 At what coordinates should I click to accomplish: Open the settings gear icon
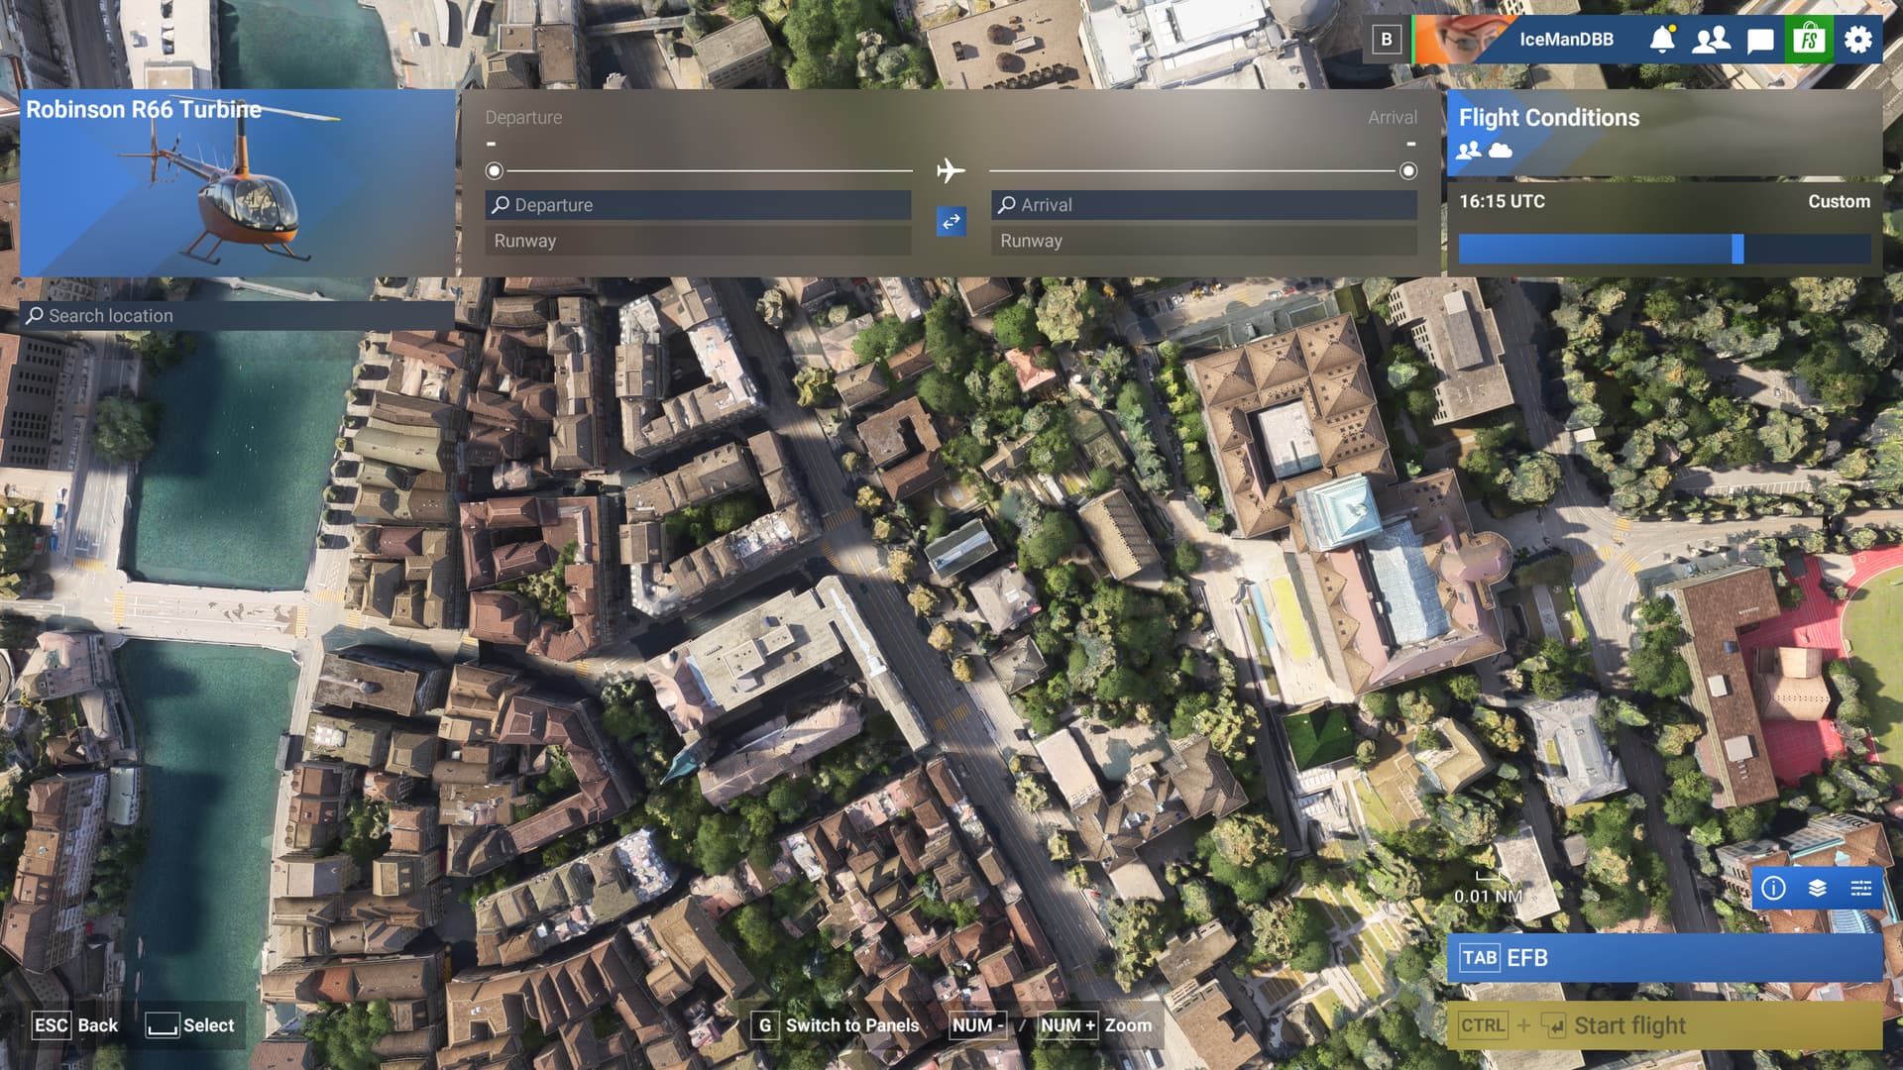1858,40
